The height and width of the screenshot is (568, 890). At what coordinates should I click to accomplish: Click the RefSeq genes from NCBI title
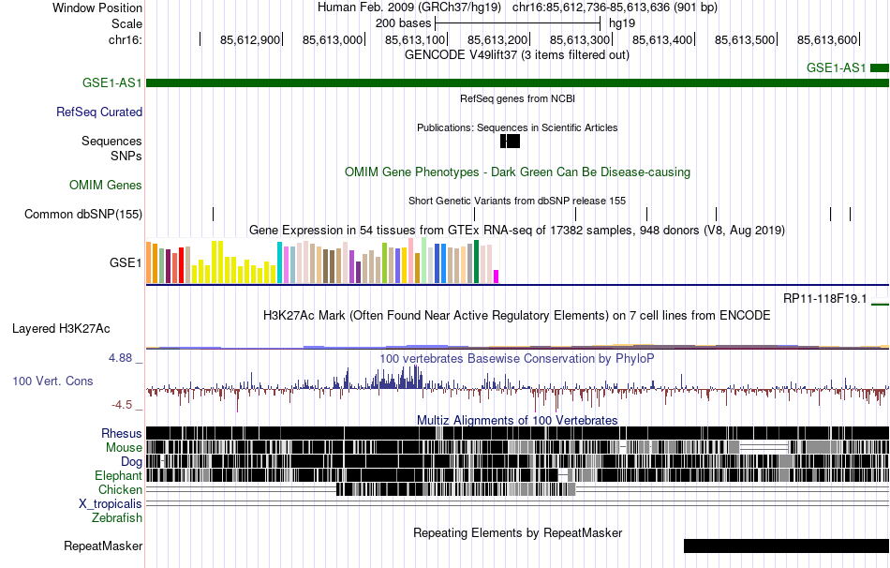[517, 98]
